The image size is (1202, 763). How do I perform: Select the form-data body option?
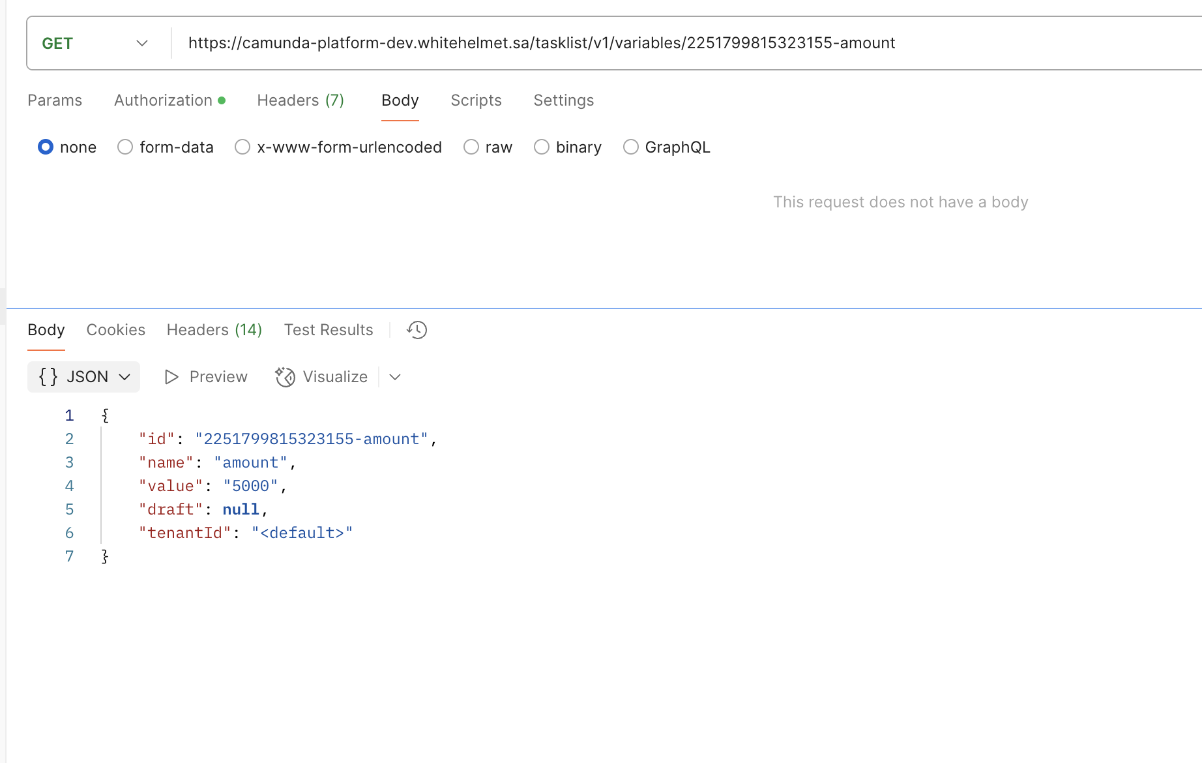point(166,147)
